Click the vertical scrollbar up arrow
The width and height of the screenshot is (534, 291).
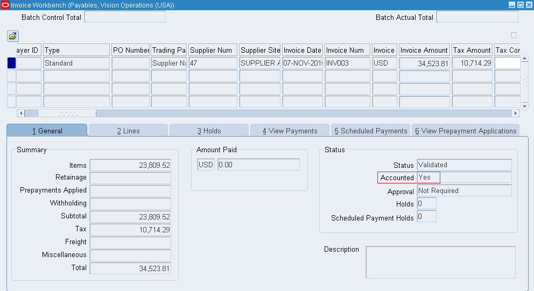click(x=525, y=58)
